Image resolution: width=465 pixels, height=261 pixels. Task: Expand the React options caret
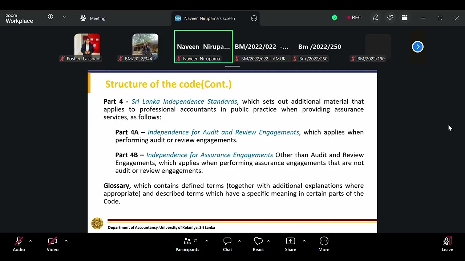pyautogui.click(x=268, y=241)
